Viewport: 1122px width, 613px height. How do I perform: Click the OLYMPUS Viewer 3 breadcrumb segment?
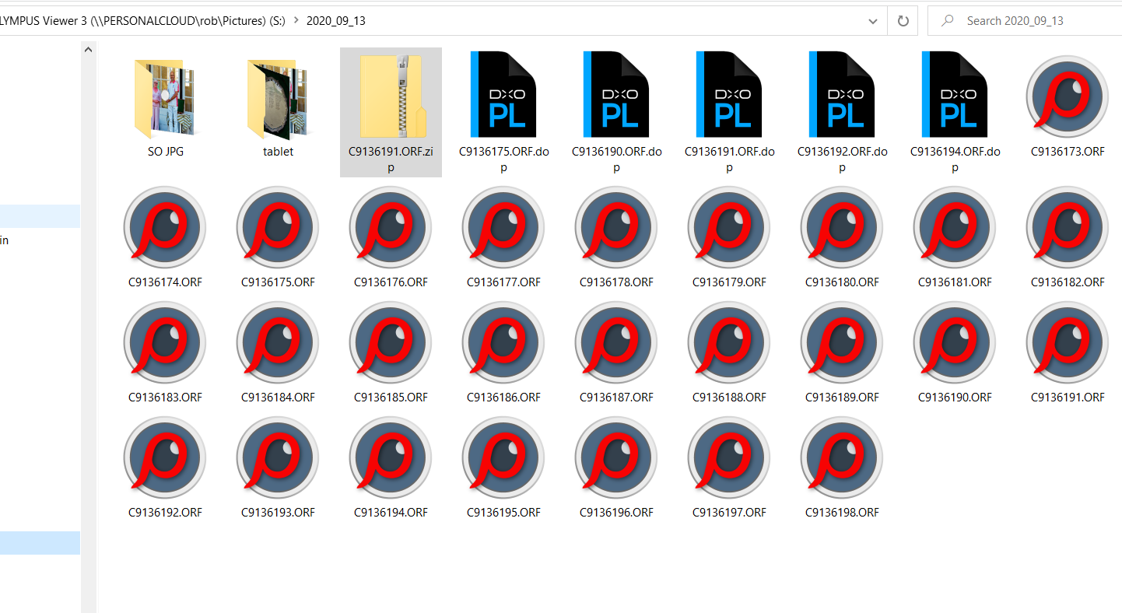click(x=142, y=21)
